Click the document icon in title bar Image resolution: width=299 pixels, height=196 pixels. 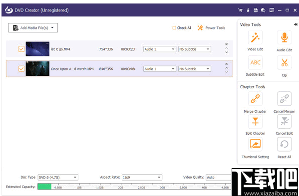256,10
